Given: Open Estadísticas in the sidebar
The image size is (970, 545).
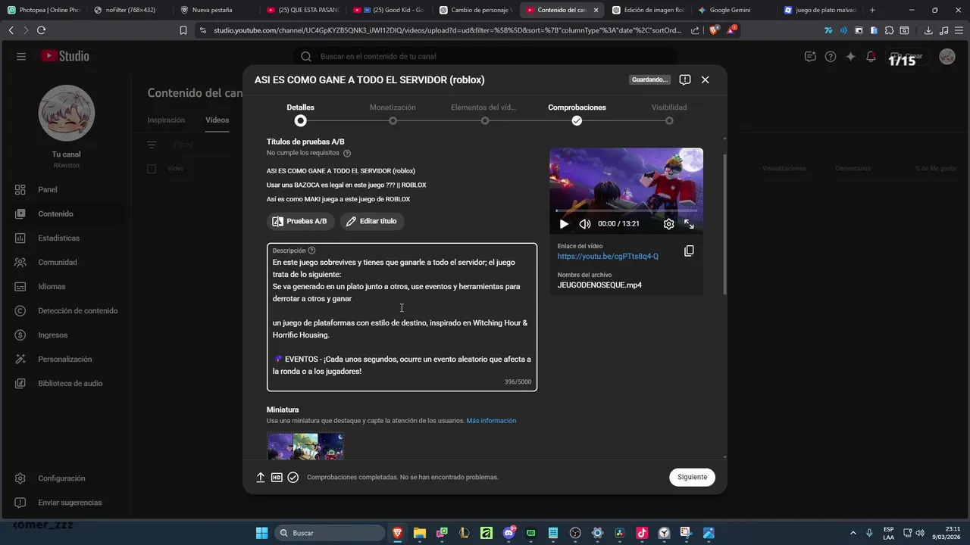Looking at the screenshot, I should tap(67, 238).
